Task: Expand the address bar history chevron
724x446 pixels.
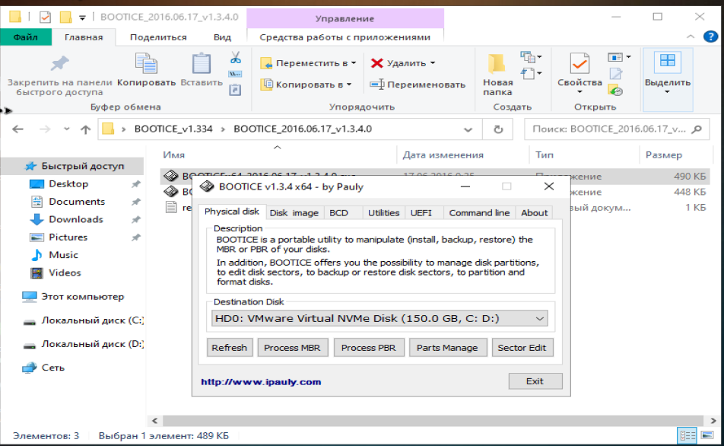Action: (468, 130)
